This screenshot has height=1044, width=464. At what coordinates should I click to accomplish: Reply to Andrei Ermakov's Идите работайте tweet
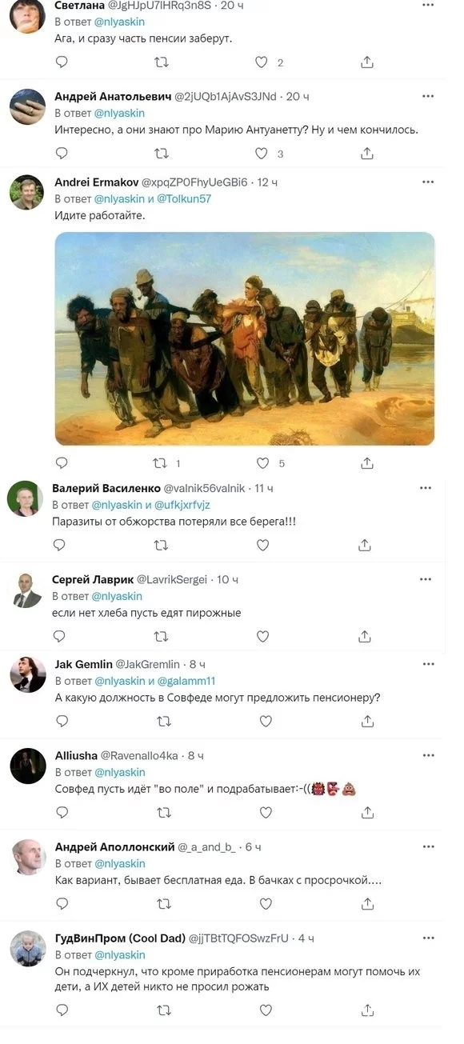[x=62, y=462]
